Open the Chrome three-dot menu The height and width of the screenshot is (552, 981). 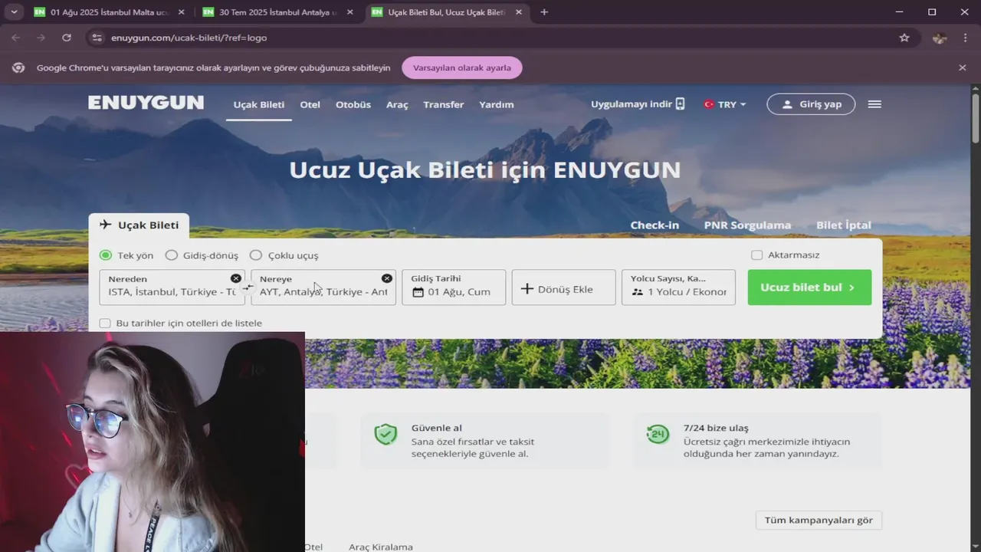964,38
